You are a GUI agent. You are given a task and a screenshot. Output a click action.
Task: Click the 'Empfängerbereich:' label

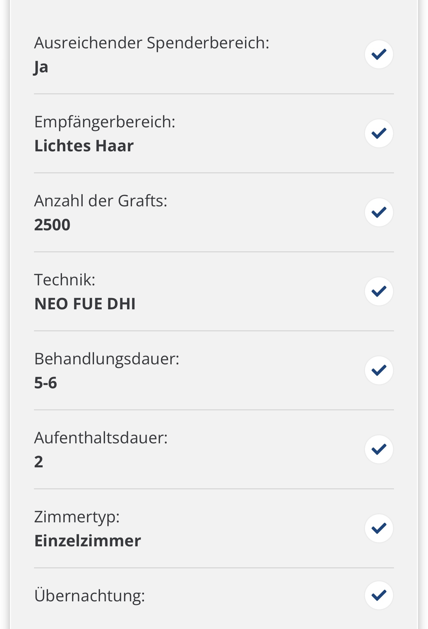(x=105, y=122)
